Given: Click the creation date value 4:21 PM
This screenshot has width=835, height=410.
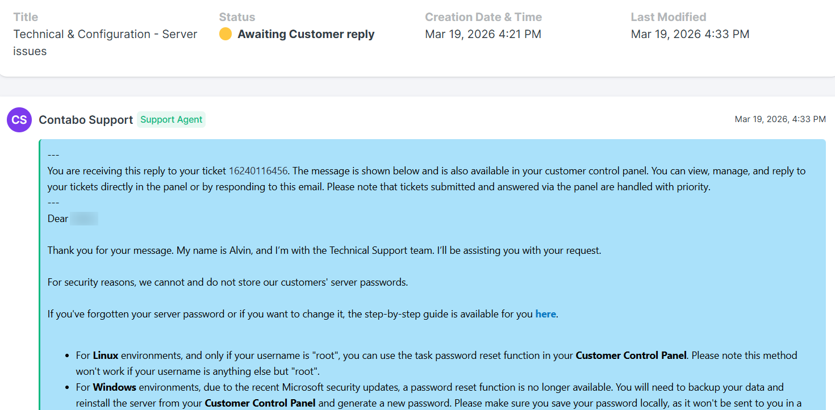Looking at the screenshot, I should coord(483,34).
